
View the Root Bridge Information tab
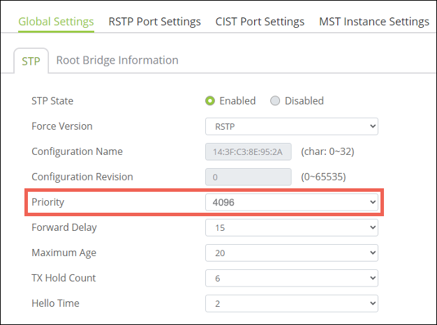click(x=117, y=60)
